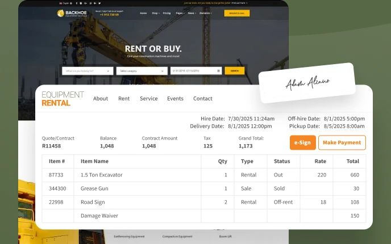Image resolution: width=391 pixels, height=244 pixels.
Task: Open the Select category dropdown
Action: 142,71
